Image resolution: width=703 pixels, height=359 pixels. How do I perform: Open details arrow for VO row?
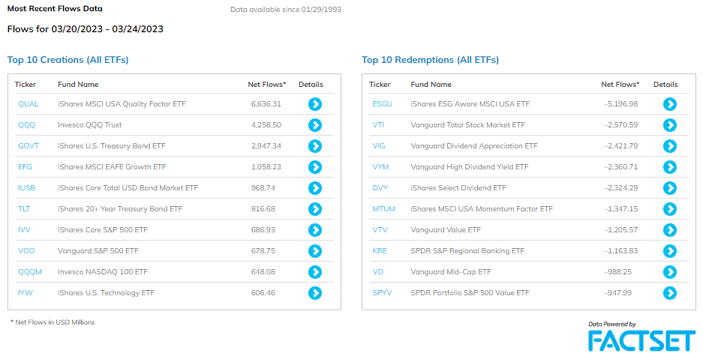click(x=670, y=272)
